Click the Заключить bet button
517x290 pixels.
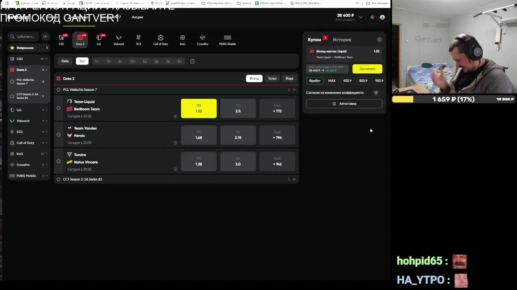(x=367, y=69)
